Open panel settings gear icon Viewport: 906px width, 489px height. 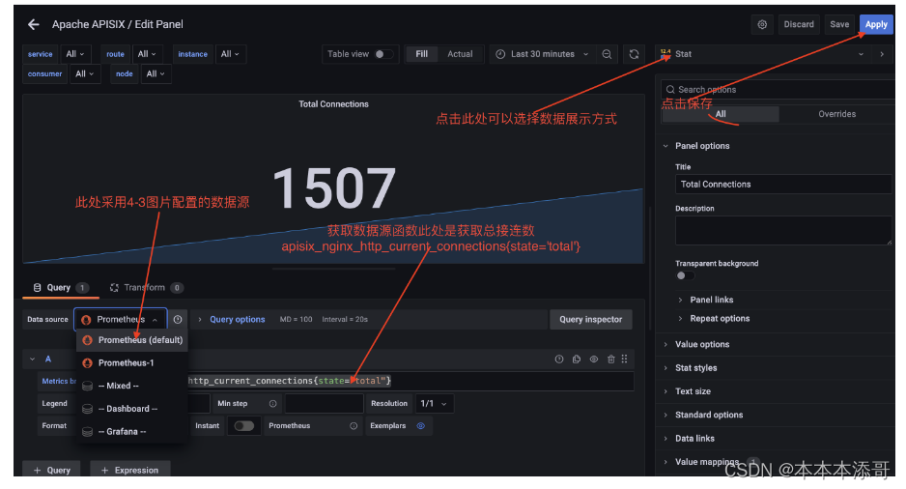[762, 24]
